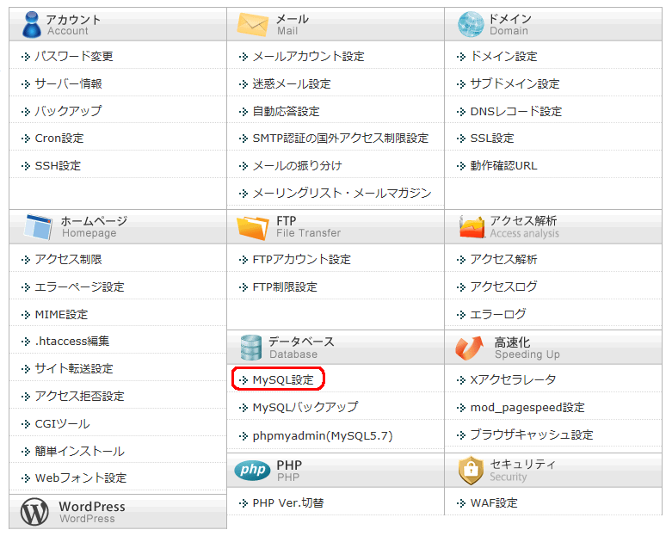This screenshot has width=672, height=536.
Task: Open MySQLバックアップ link
Action: click(305, 407)
